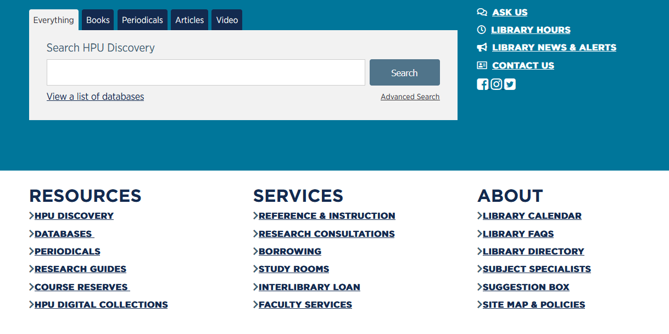This screenshot has width=669, height=334.
Task: Open Advanced Search link
Action: [x=410, y=97]
